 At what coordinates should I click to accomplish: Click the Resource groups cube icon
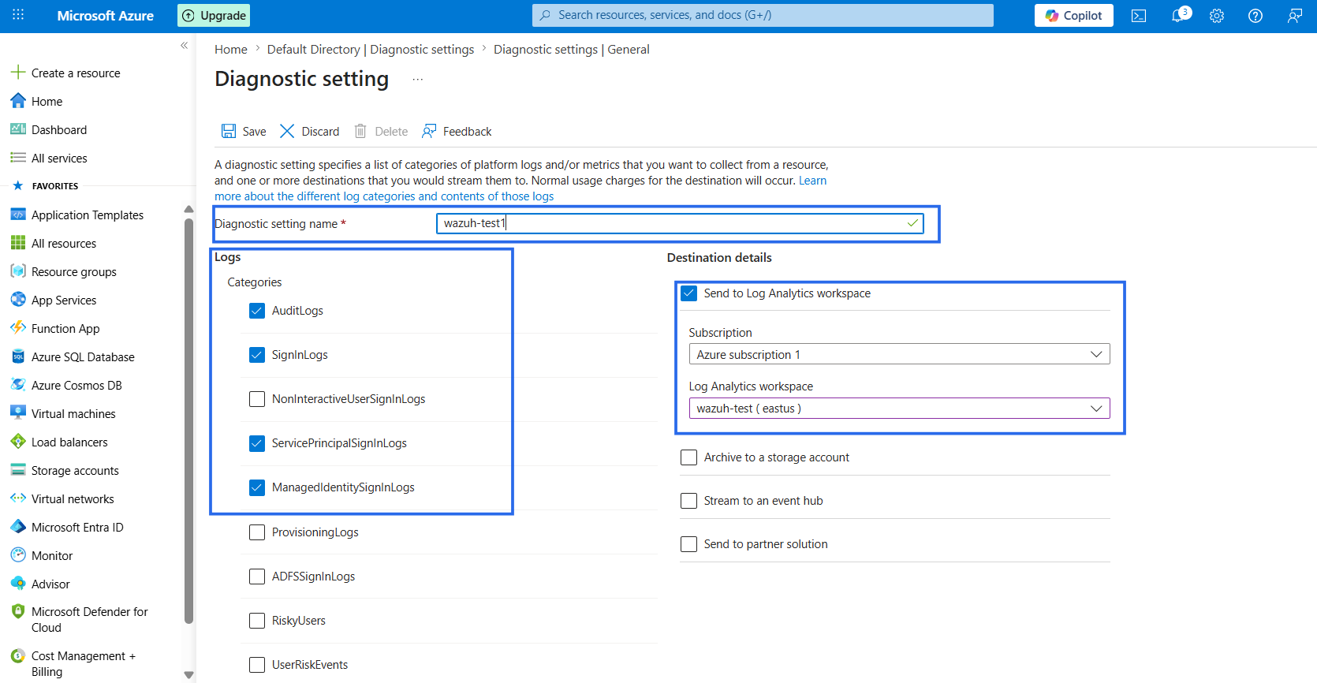pos(18,271)
